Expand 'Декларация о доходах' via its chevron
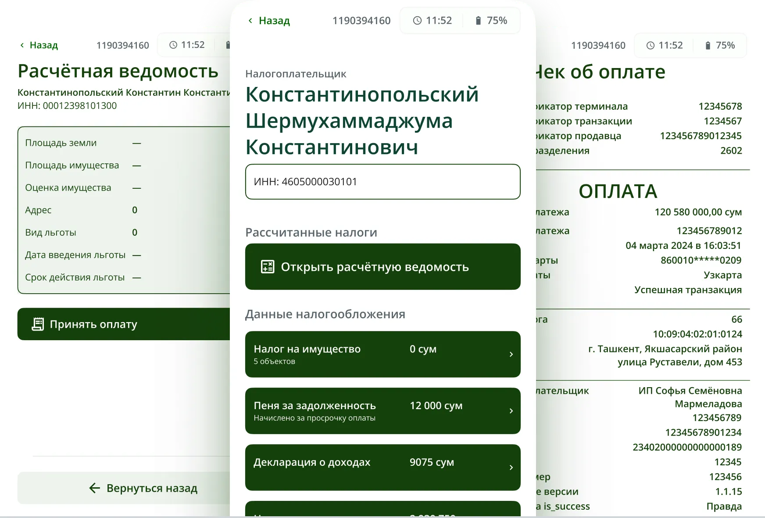The image size is (765, 518). pos(511,468)
